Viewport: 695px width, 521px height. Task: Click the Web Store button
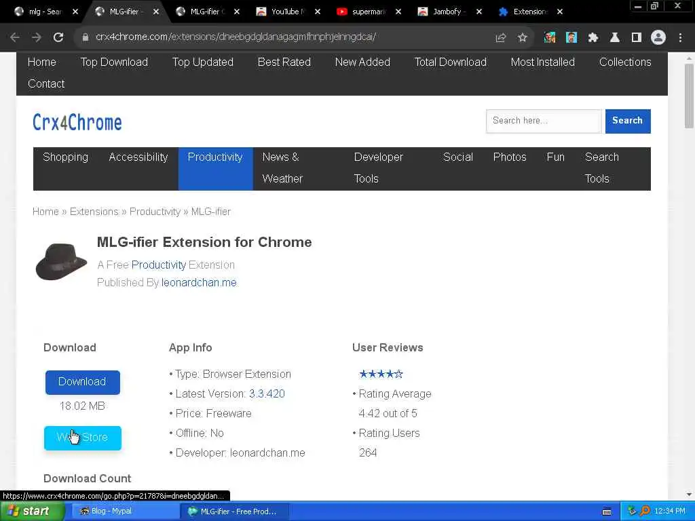point(82,438)
